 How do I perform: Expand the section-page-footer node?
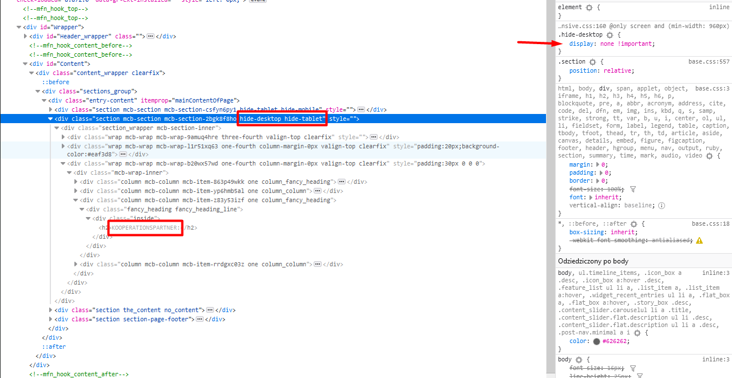pos(51,319)
